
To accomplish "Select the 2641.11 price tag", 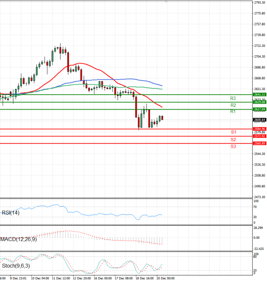I will (259, 95).
